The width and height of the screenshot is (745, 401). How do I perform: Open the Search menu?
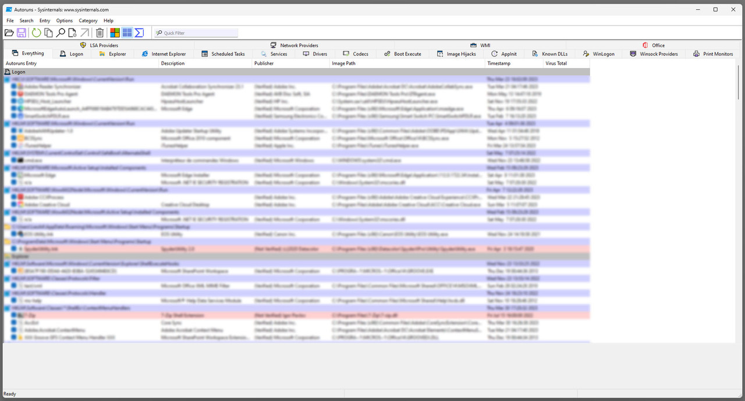pos(27,20)
